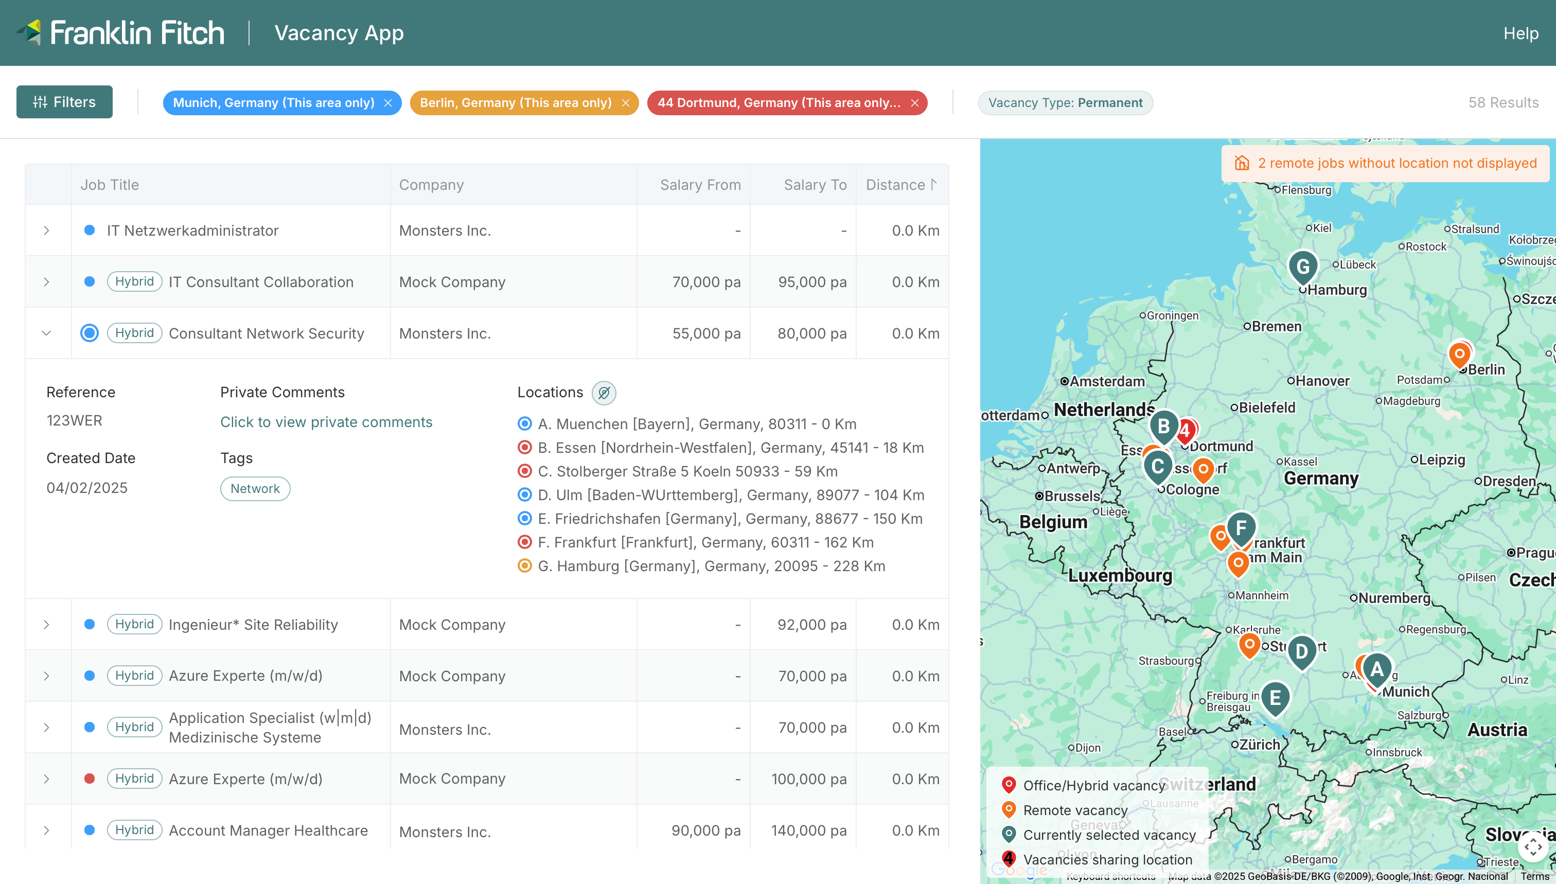Toggle locations visibility icon next to Locations
The image size is (1556, 884).
[x=604, y=393]
